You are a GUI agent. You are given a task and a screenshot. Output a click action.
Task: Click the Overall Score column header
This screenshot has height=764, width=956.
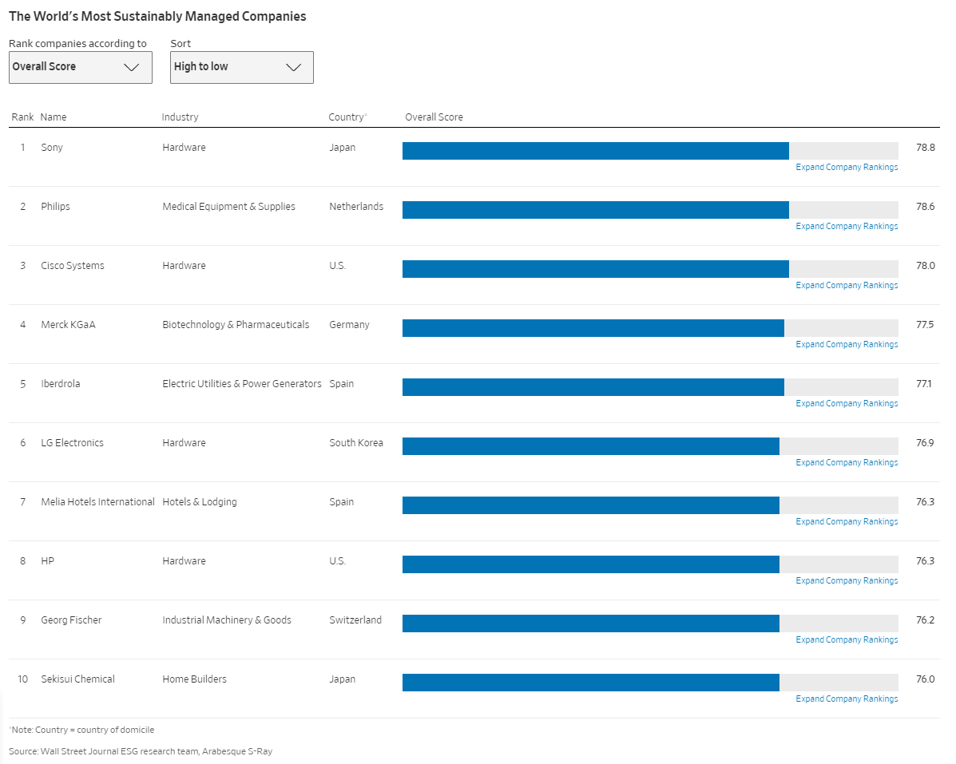(434, 117)
